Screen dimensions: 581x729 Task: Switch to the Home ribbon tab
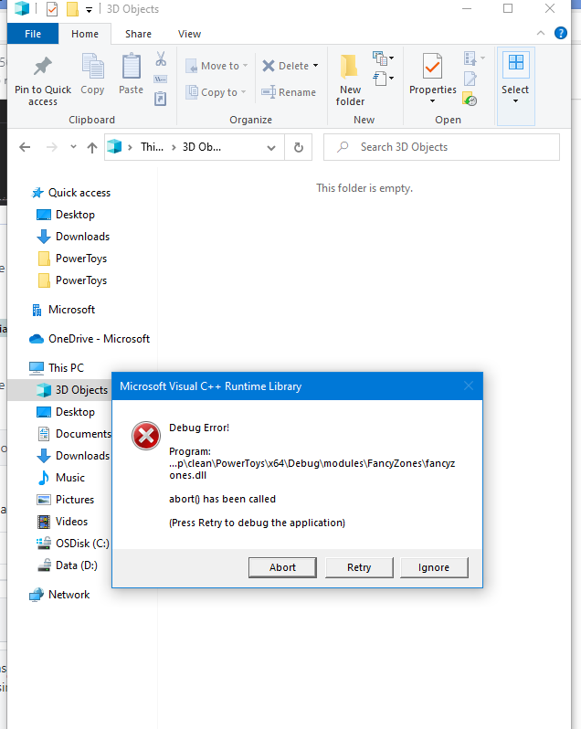[85, 34]
